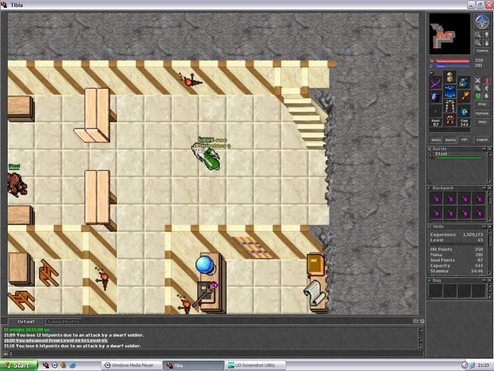Toggle the Battle window button
The width and height of the screenshot is (494, 371).
point(450,140)
